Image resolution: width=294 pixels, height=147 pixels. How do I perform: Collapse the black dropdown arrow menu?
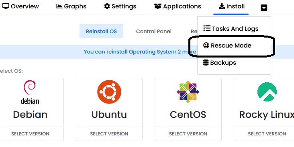tap(264, 8)
